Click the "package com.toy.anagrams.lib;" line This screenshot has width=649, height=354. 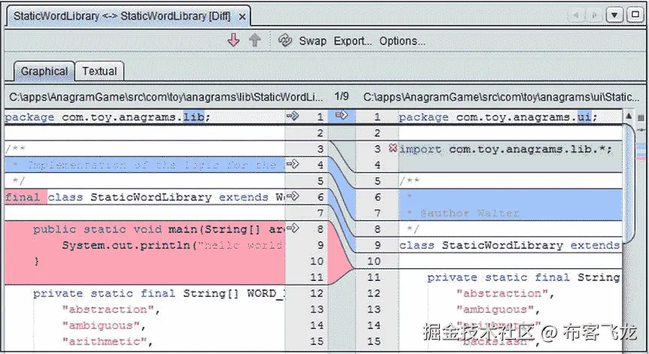(x=108, y=117)
